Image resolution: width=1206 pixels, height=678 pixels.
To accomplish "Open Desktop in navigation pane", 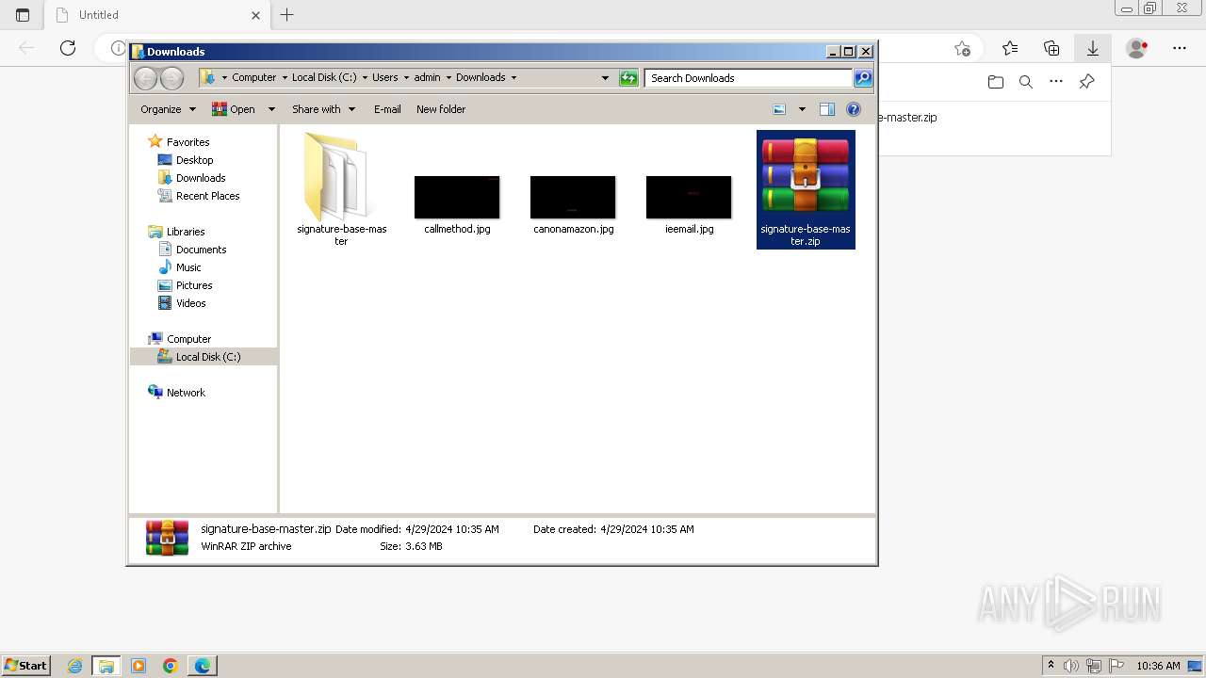I will pos(194,160).
